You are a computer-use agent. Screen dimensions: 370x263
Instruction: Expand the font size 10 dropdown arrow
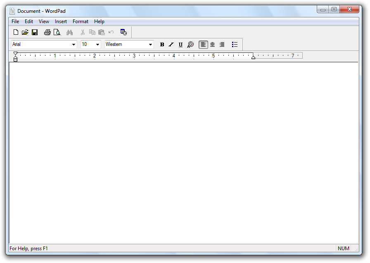tap(97, 44)
